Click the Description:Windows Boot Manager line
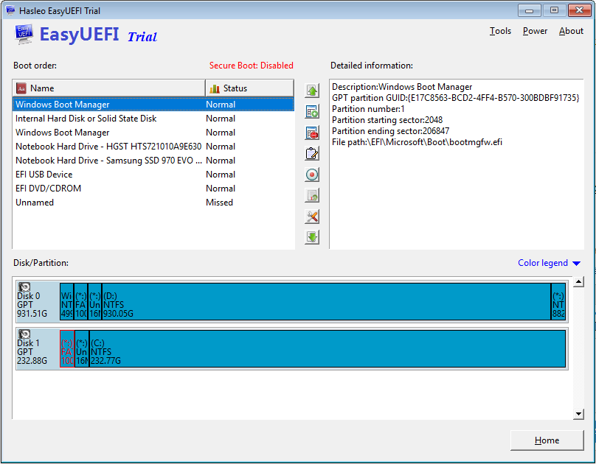The width and height of the screenshot is (596, 464). point(402,87)
